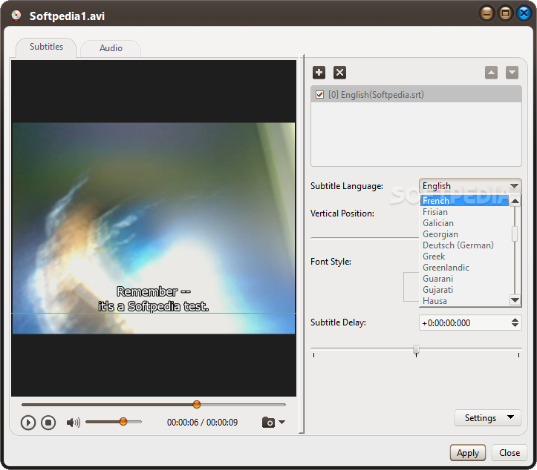Click the 00:00:06 / 00:00:09 time readout
Image resolution: width=537 pixels, height=470 pixels.
203,423
